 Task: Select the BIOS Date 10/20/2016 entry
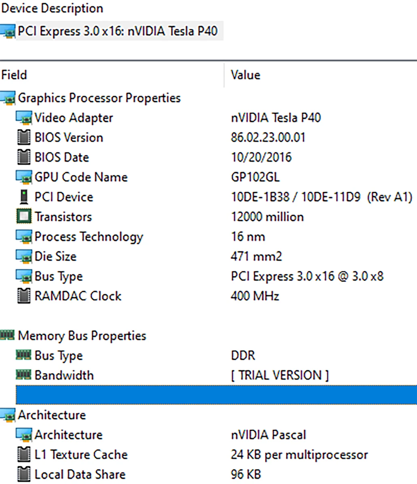(261, 157)
